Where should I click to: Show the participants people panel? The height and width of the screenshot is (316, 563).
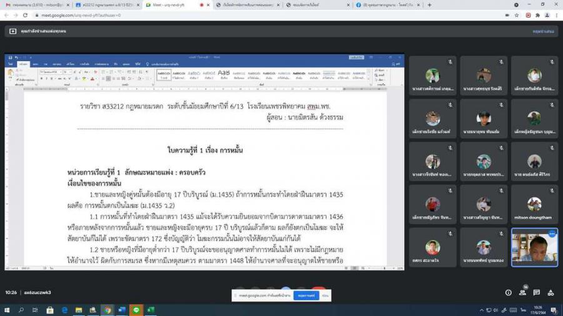(523, 292)
